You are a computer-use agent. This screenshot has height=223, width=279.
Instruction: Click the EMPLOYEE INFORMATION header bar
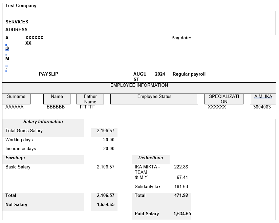[x=139, y=85]
